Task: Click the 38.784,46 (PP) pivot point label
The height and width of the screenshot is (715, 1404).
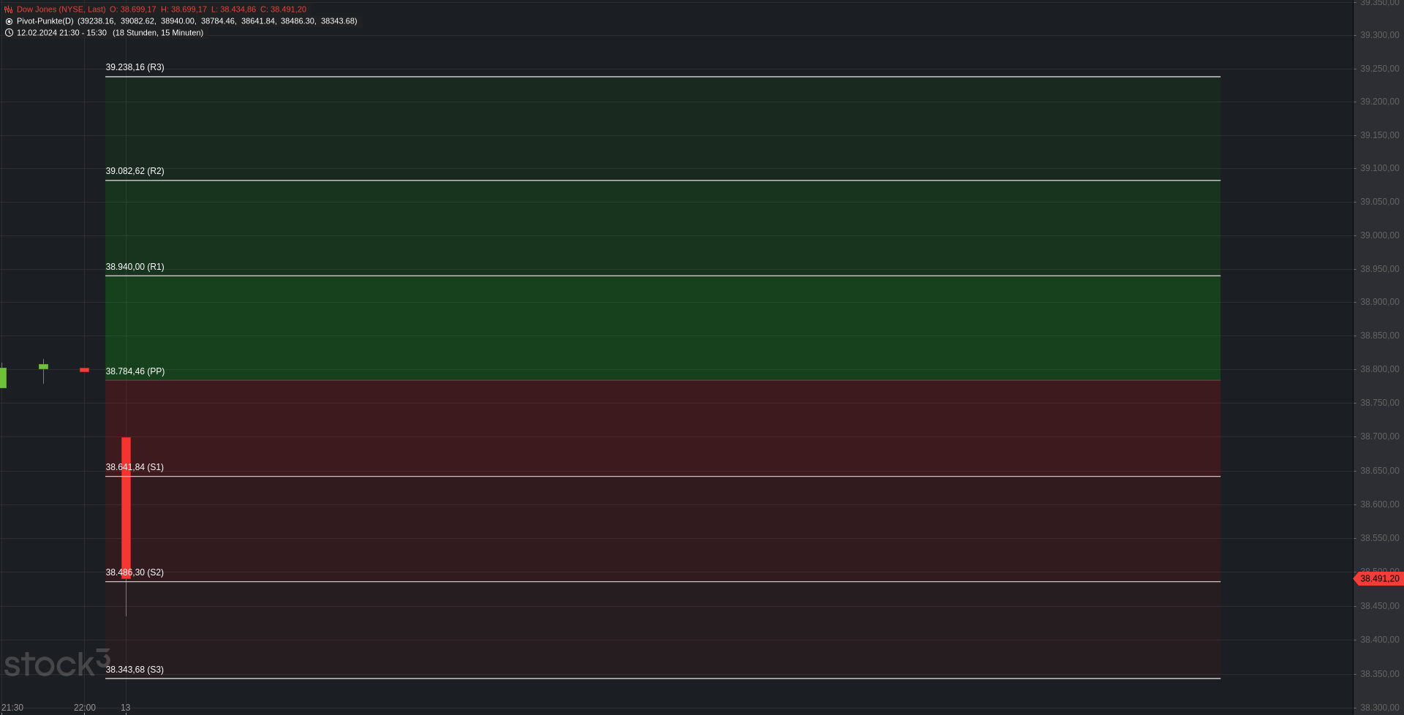Action: click(135, 371)
